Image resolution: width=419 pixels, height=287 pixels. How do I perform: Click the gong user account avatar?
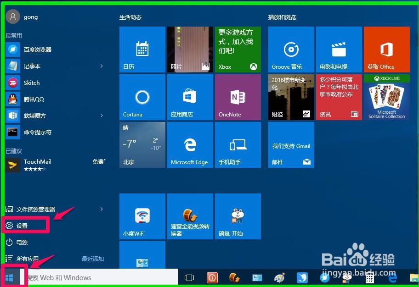coord(12,17)
